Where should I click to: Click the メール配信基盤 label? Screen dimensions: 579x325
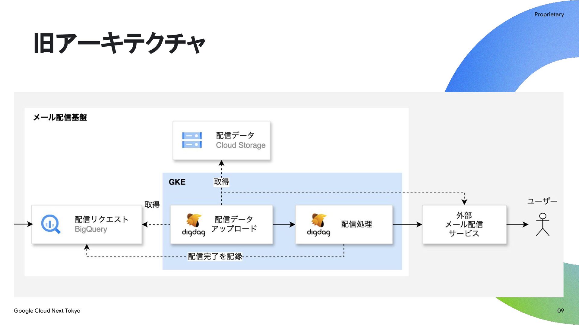pyautogui.click(x=60, y=117)
